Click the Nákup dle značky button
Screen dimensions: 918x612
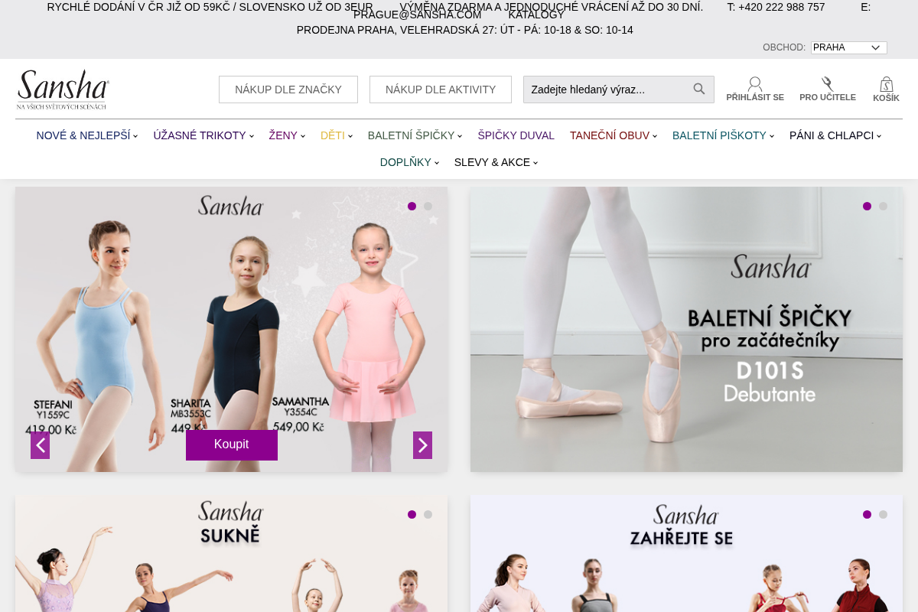[288, 90]
